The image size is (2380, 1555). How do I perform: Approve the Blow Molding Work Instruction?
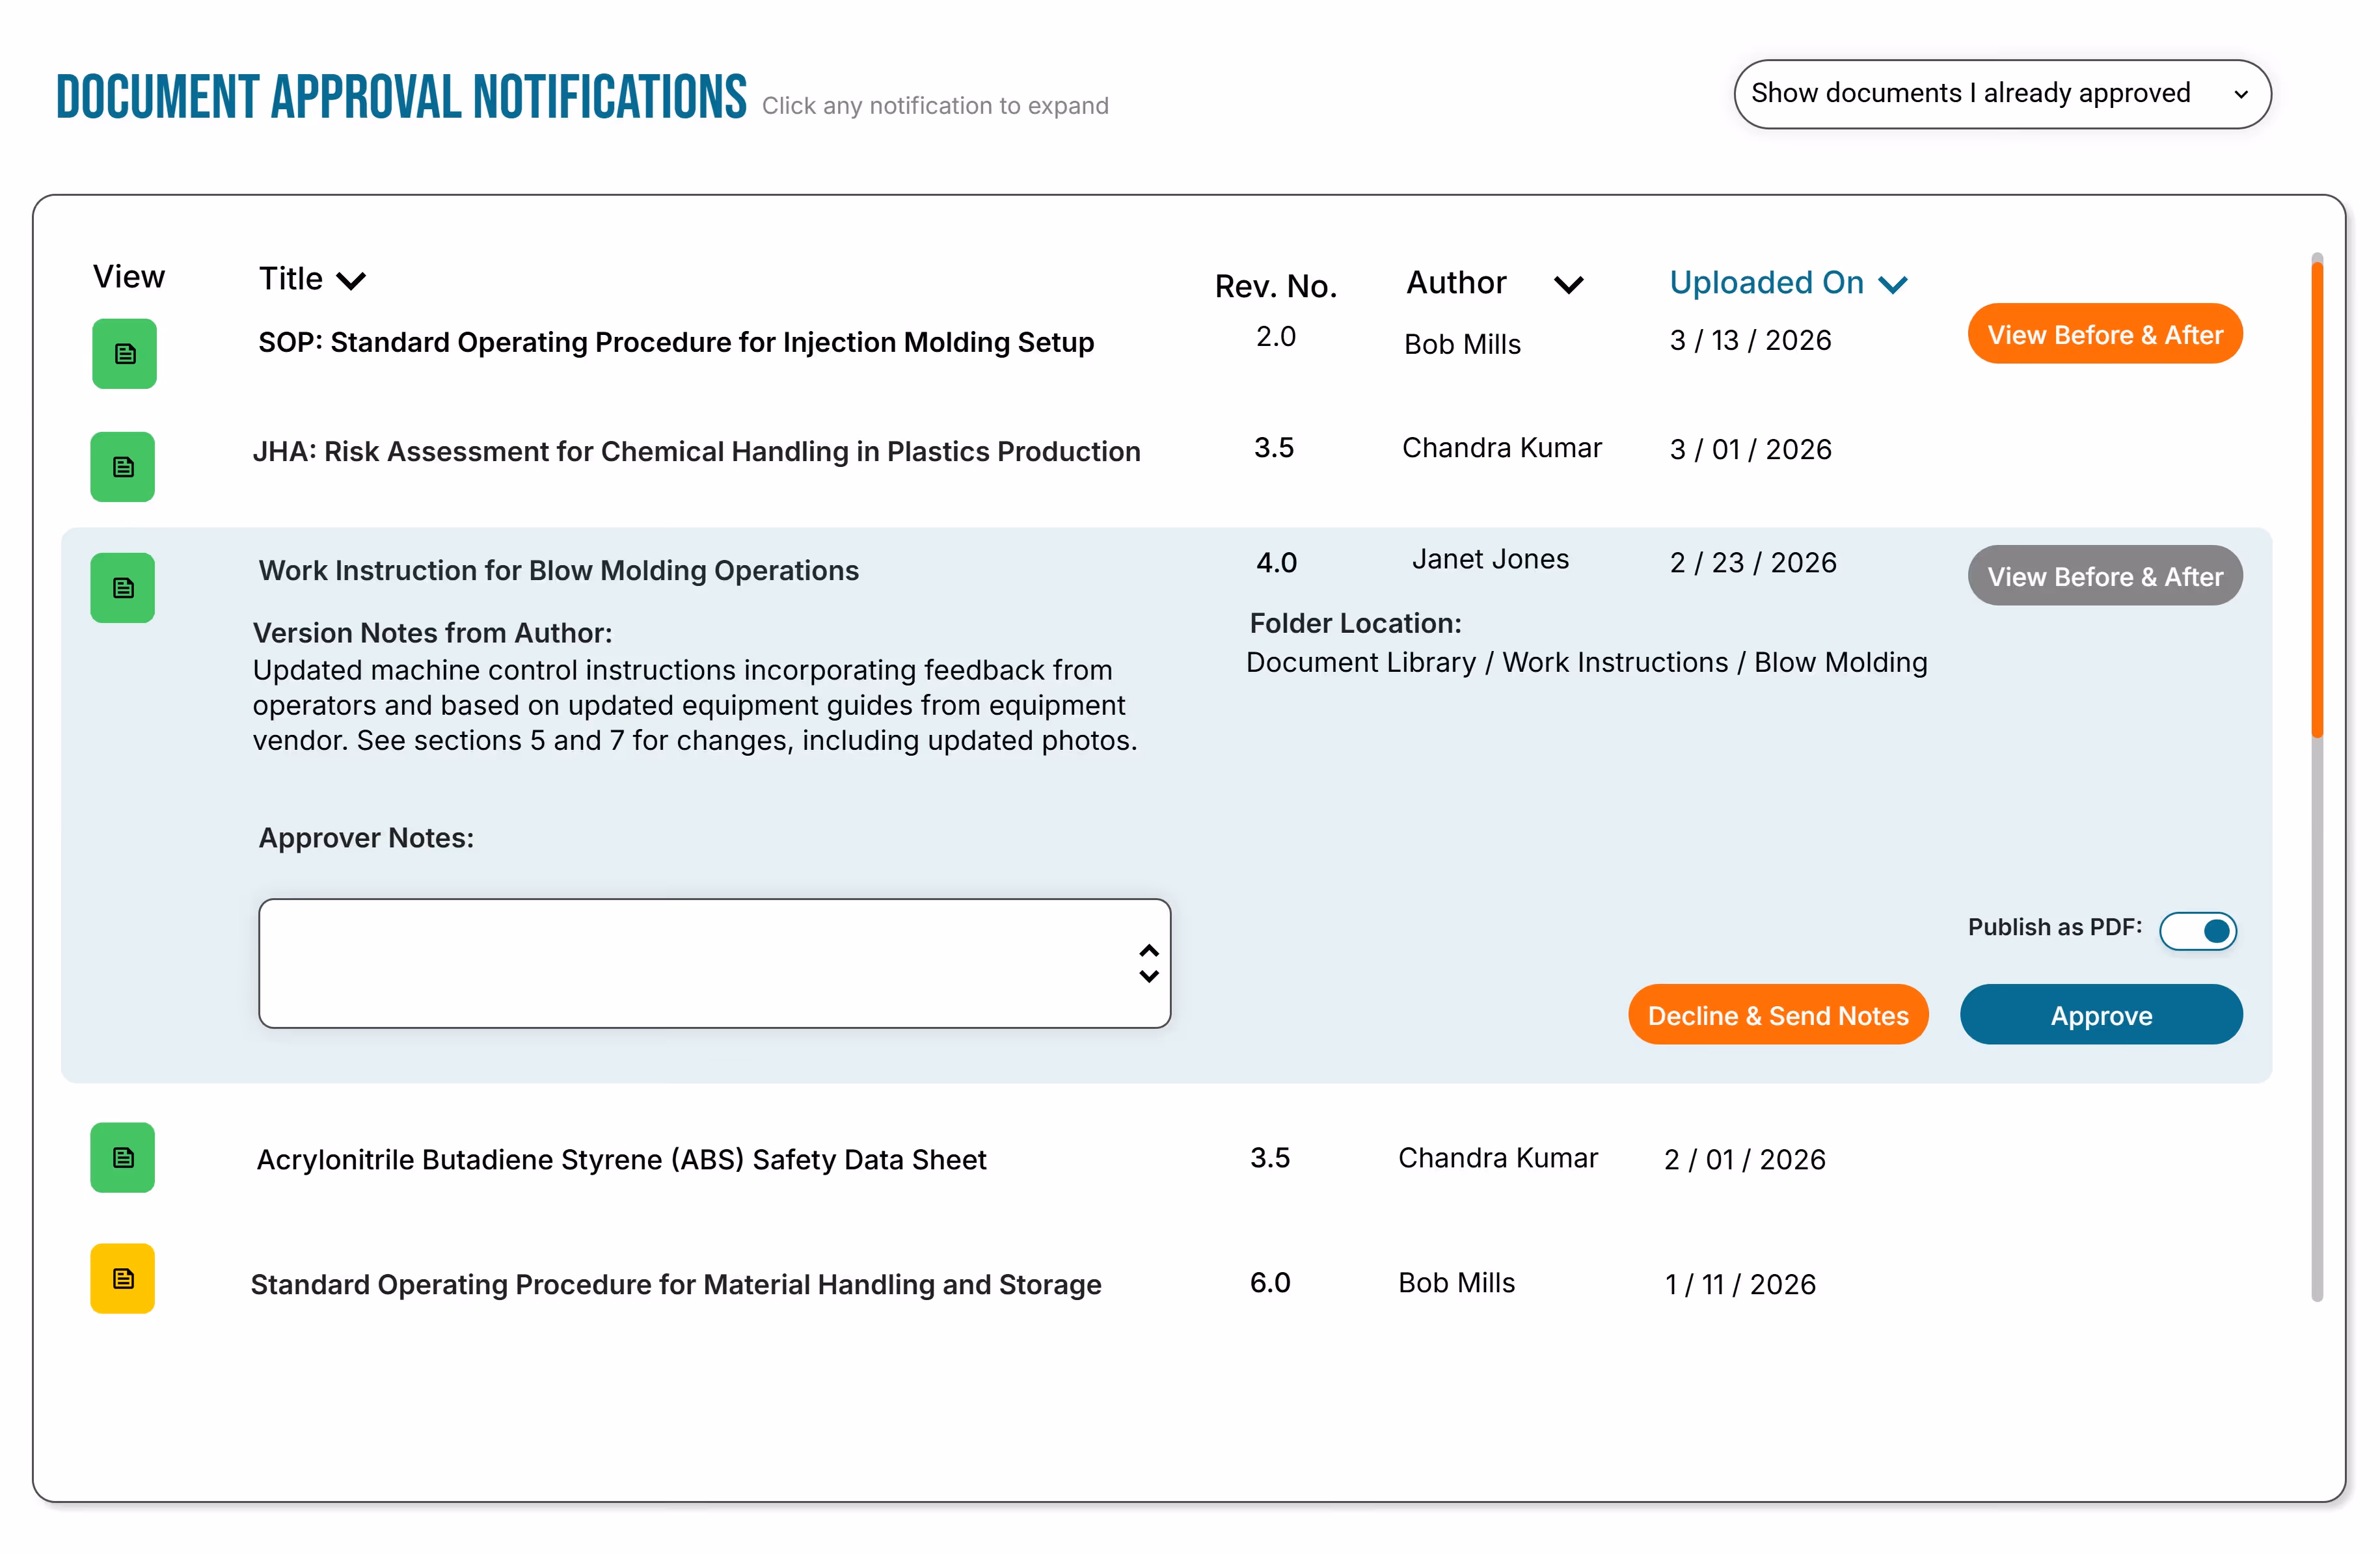pyautogui.click(x=2101, y=1015)
